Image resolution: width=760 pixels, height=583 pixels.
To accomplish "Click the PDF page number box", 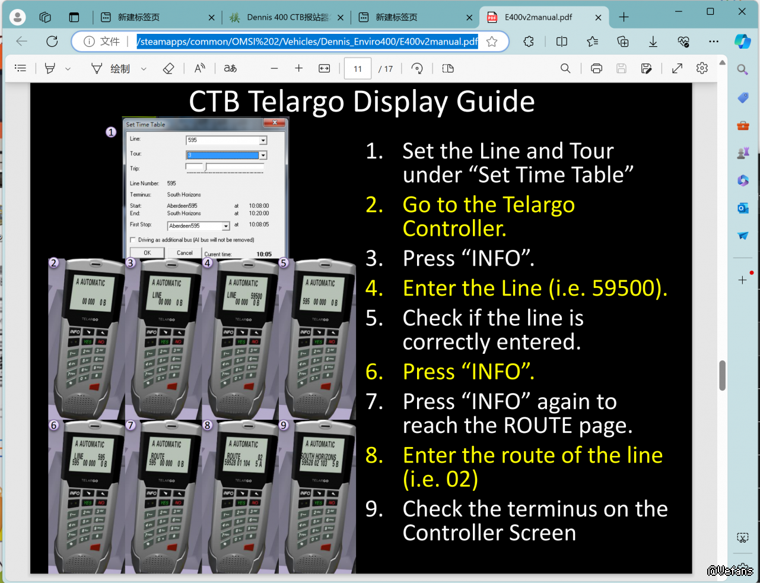I will [358, 68].
